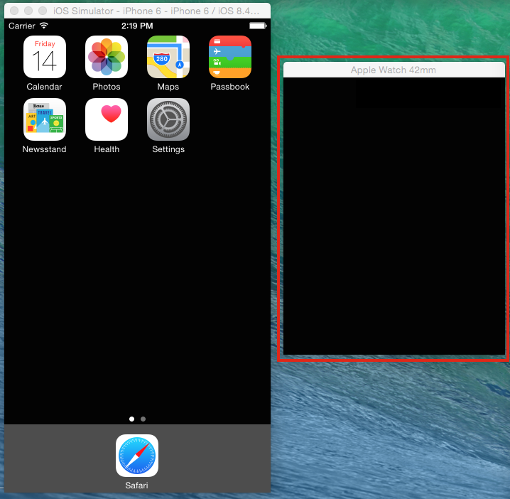Close the iOS Simulator window
The height and width of the screenshot is (499, 510).
click(x=14, y=11)
